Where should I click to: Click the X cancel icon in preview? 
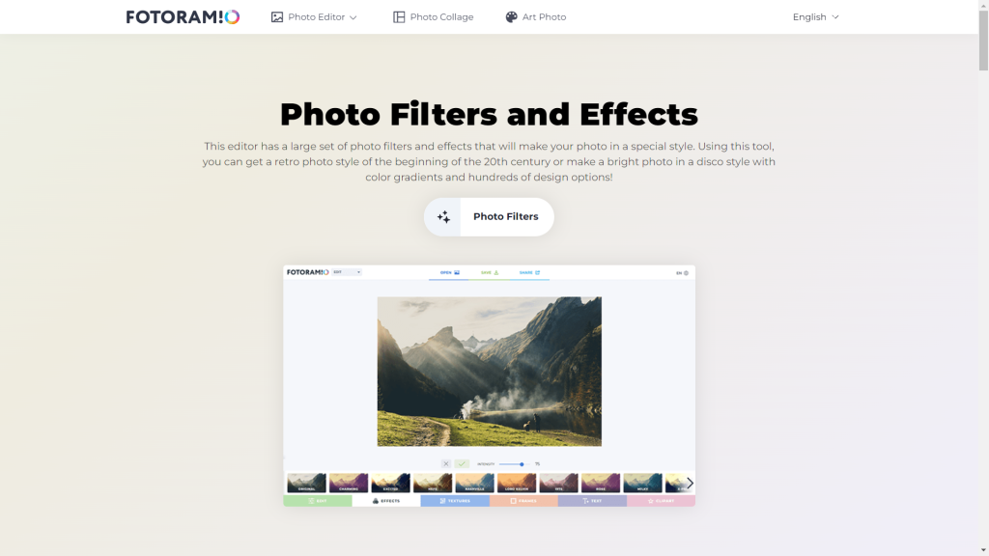pyautogui.click(x=446, y=464)
